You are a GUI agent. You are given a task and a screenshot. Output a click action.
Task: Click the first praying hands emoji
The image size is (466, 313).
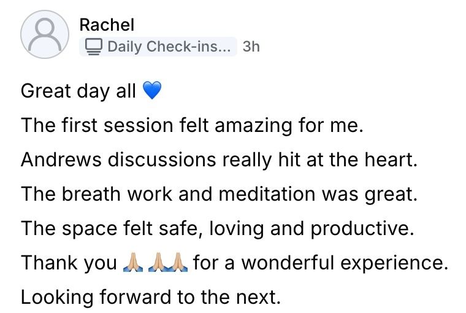(133, 263)
